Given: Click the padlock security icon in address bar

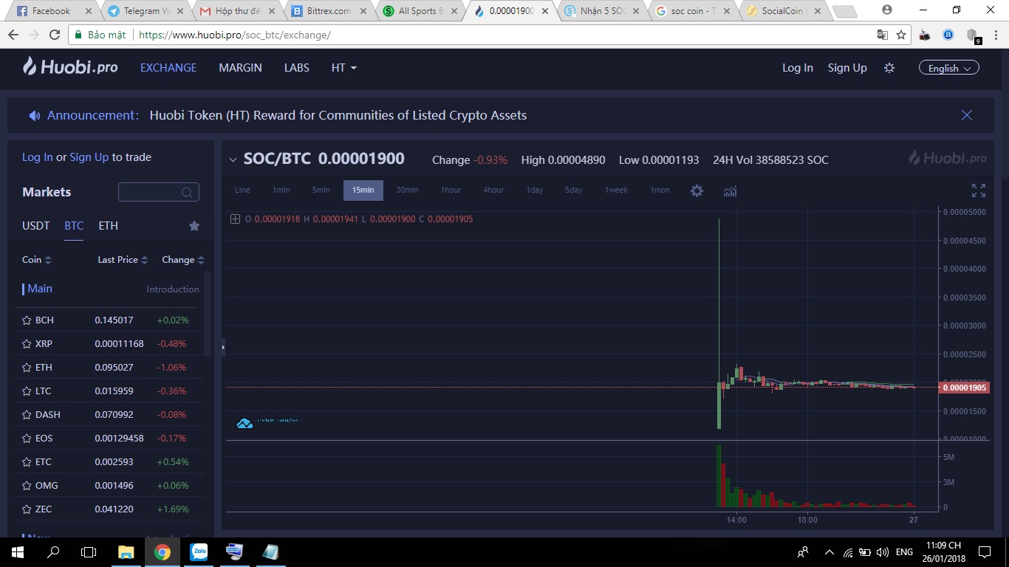Looking at the screenshot, I should coord(78,35).
